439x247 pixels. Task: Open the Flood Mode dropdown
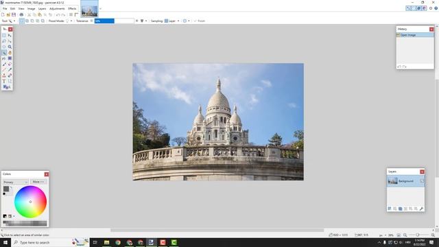(x=69, y=21)
